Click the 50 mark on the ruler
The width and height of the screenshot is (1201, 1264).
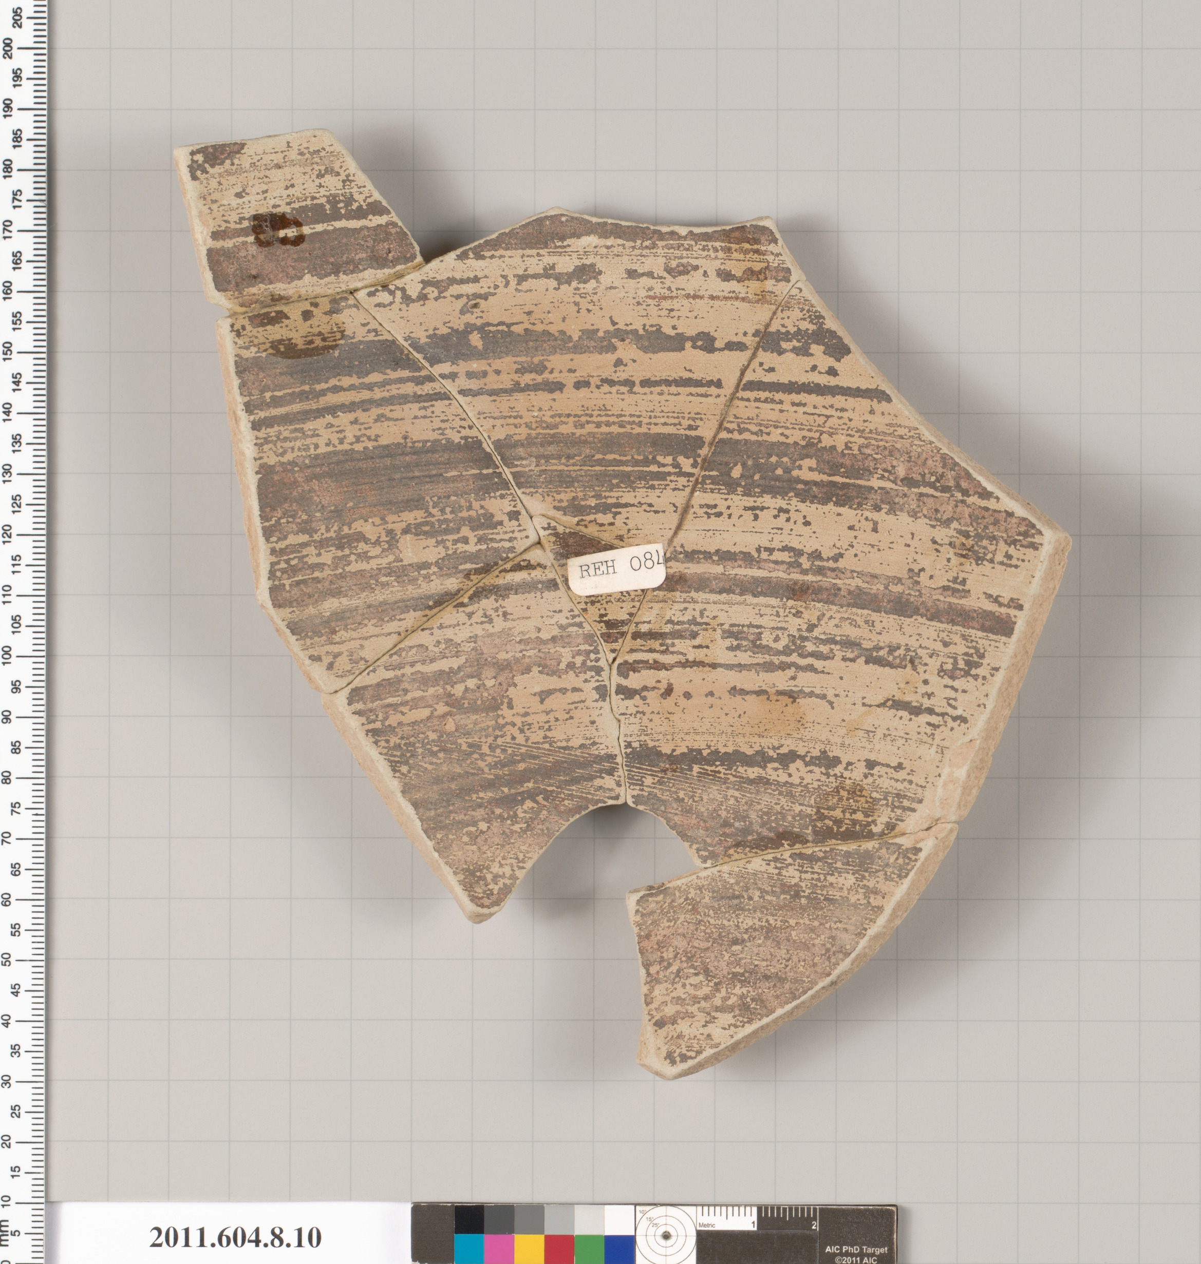(x=6, y=960)
